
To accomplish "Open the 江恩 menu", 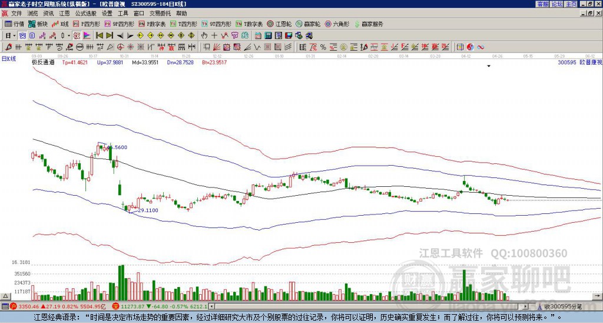I will click(64, 14).
